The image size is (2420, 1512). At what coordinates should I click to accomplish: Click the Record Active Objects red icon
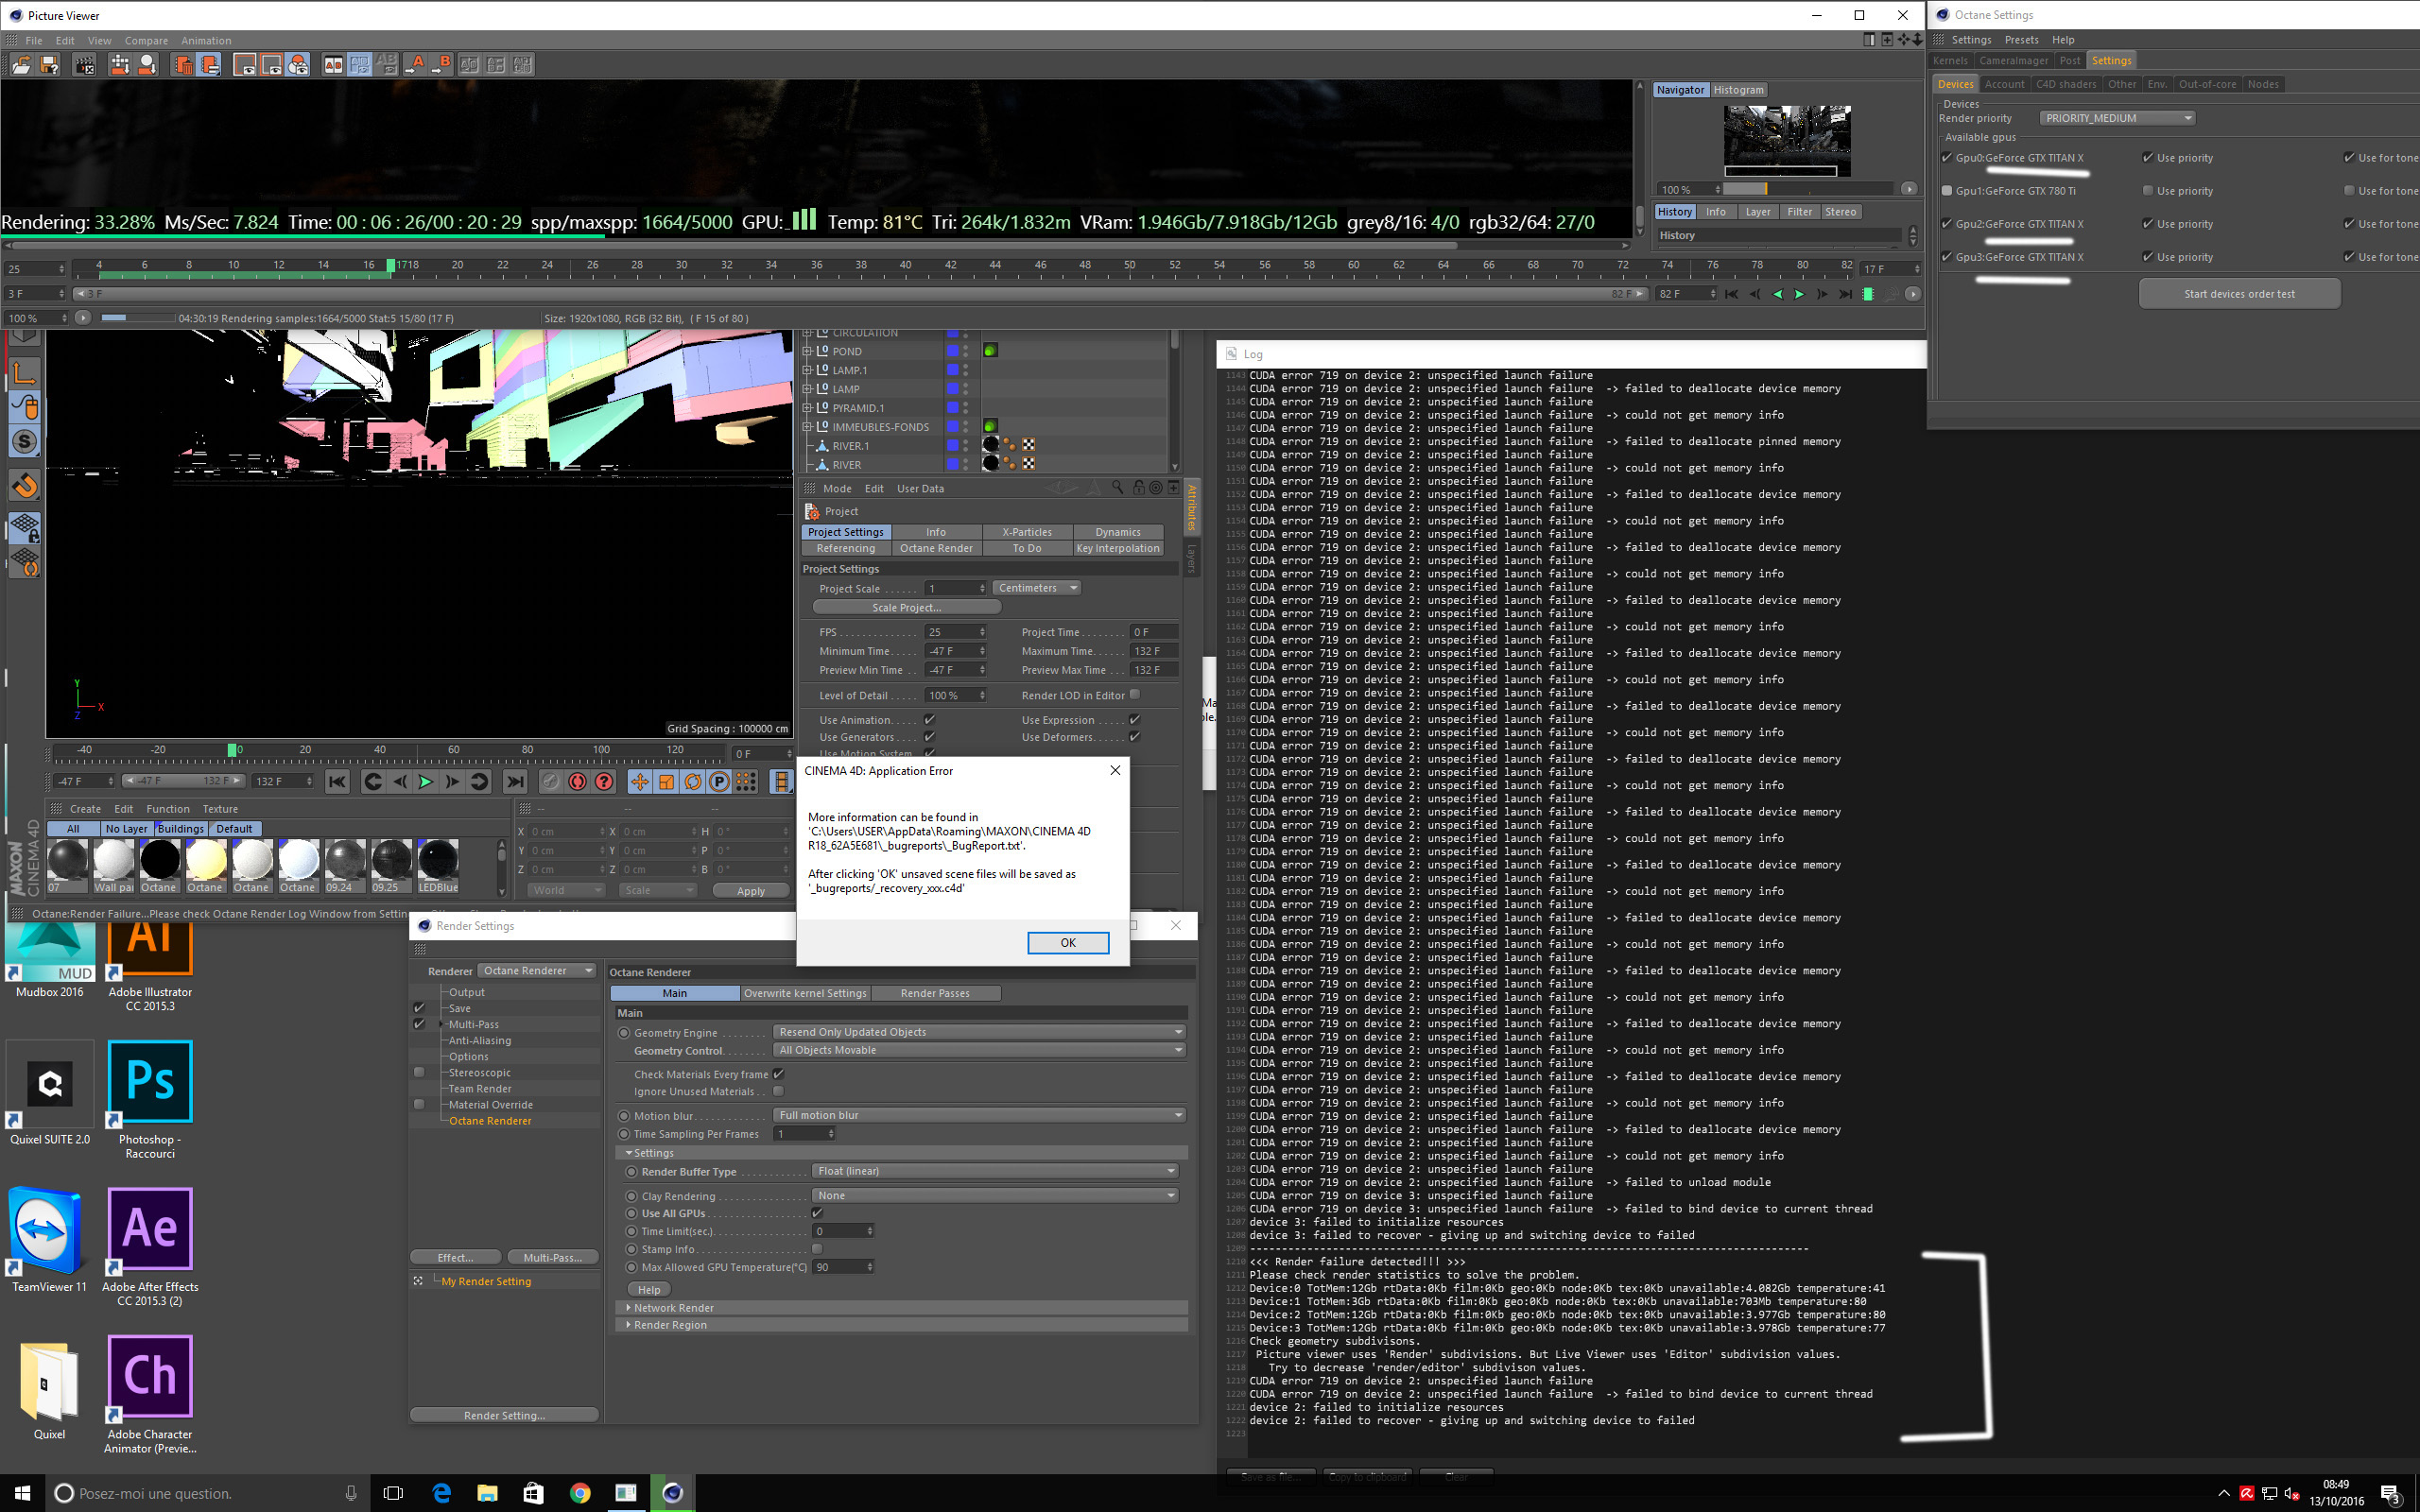pos(577,782)
